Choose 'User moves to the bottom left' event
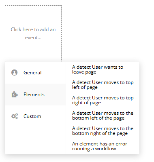The image size is (154, 162). [x=103, y=116]
